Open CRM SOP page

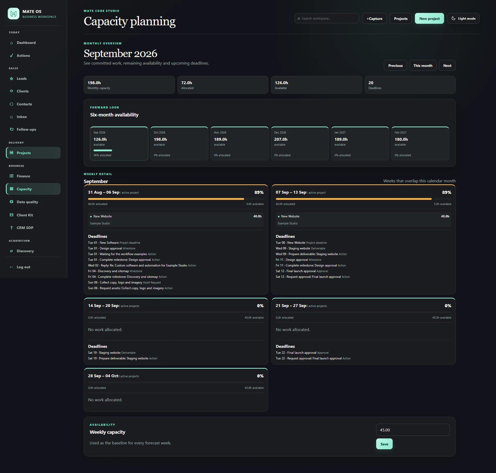point(33,228)
